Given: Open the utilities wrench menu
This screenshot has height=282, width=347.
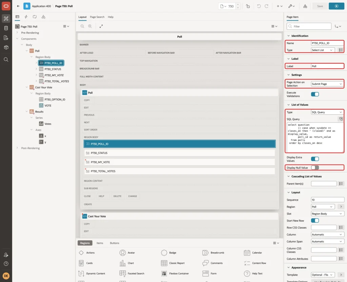Looking at the screenshot, I should [x=291, y=6].
